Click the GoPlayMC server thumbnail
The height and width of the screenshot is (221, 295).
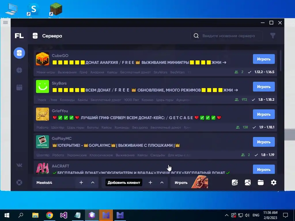pos(43,142)
